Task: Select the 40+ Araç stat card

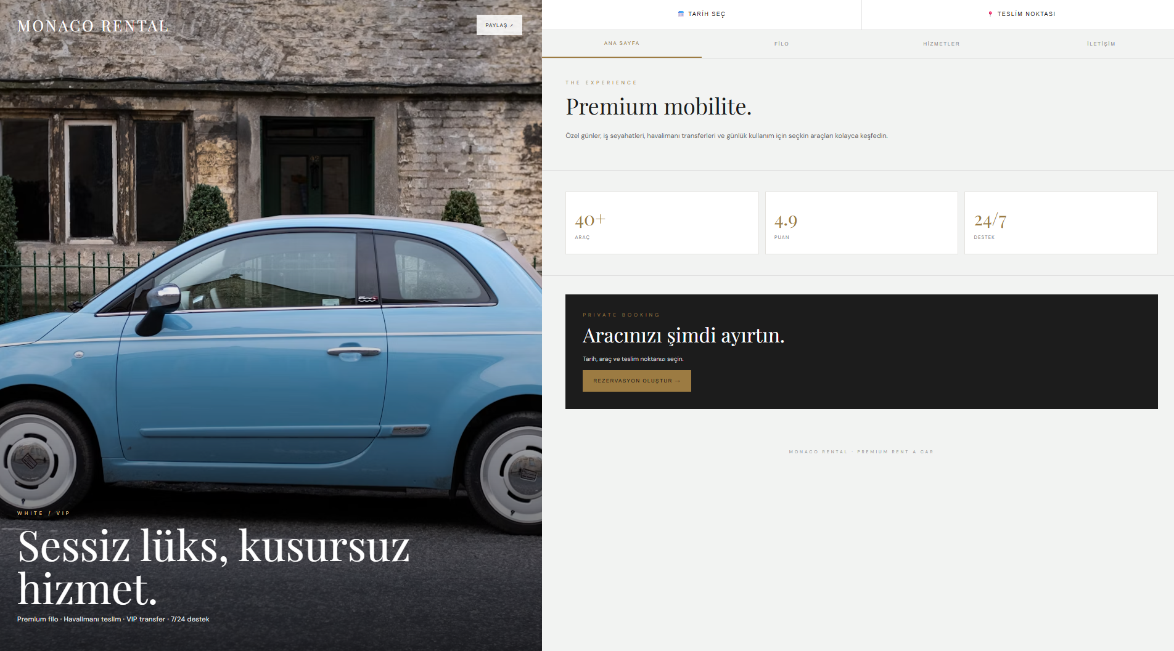Action: point(662,223)
